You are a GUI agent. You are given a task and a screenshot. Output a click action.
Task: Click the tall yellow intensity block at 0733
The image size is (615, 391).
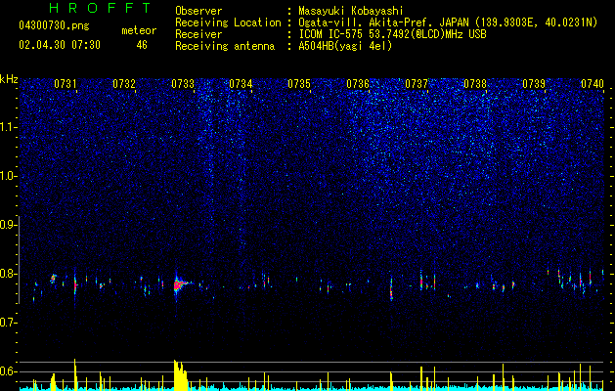point(180,374)
